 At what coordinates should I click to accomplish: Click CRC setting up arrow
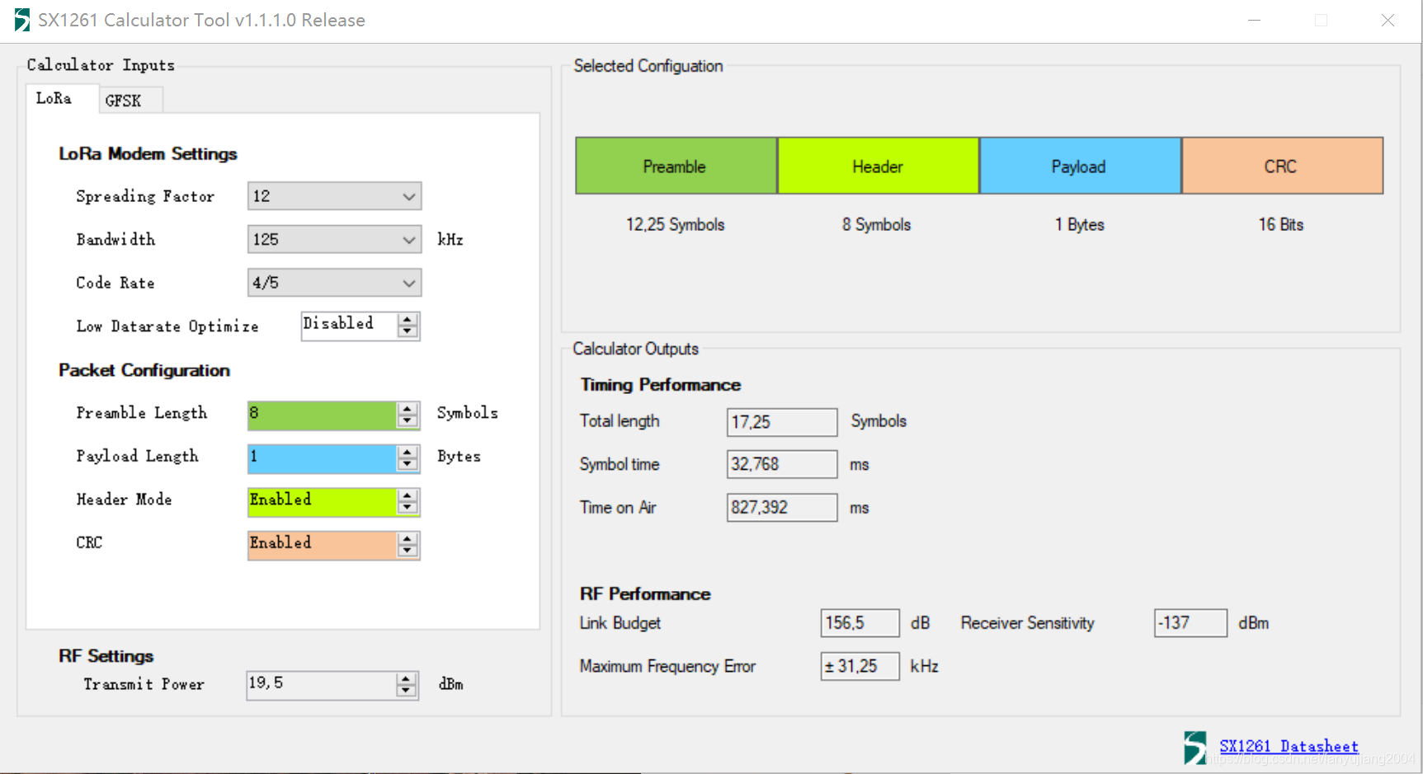(408, 539)
